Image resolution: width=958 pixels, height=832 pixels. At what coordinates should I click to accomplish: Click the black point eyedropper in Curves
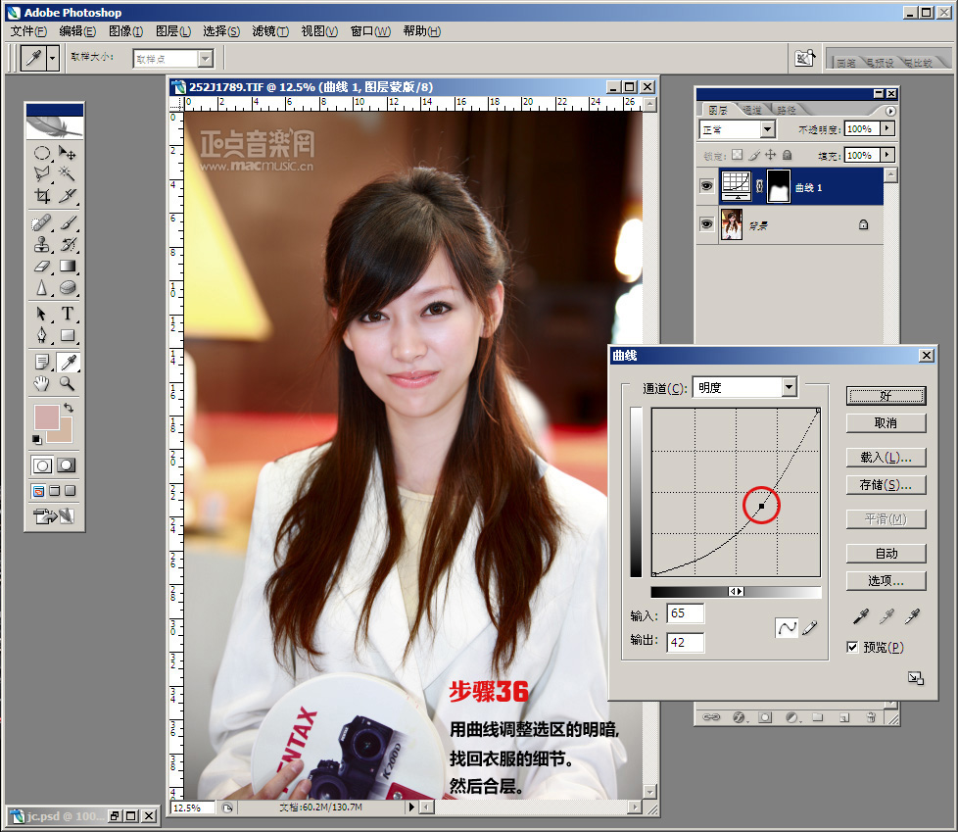(x=860, y=617)
